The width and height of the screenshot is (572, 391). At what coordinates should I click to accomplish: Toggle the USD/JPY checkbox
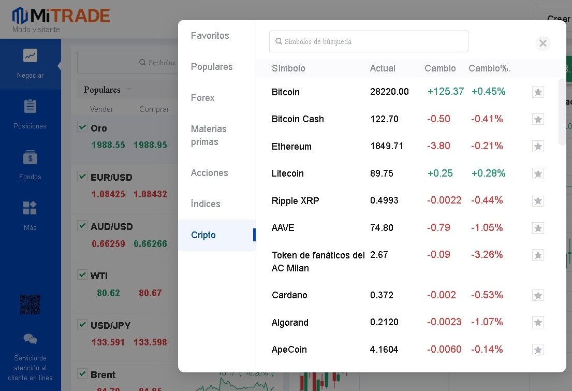(82, 325)
